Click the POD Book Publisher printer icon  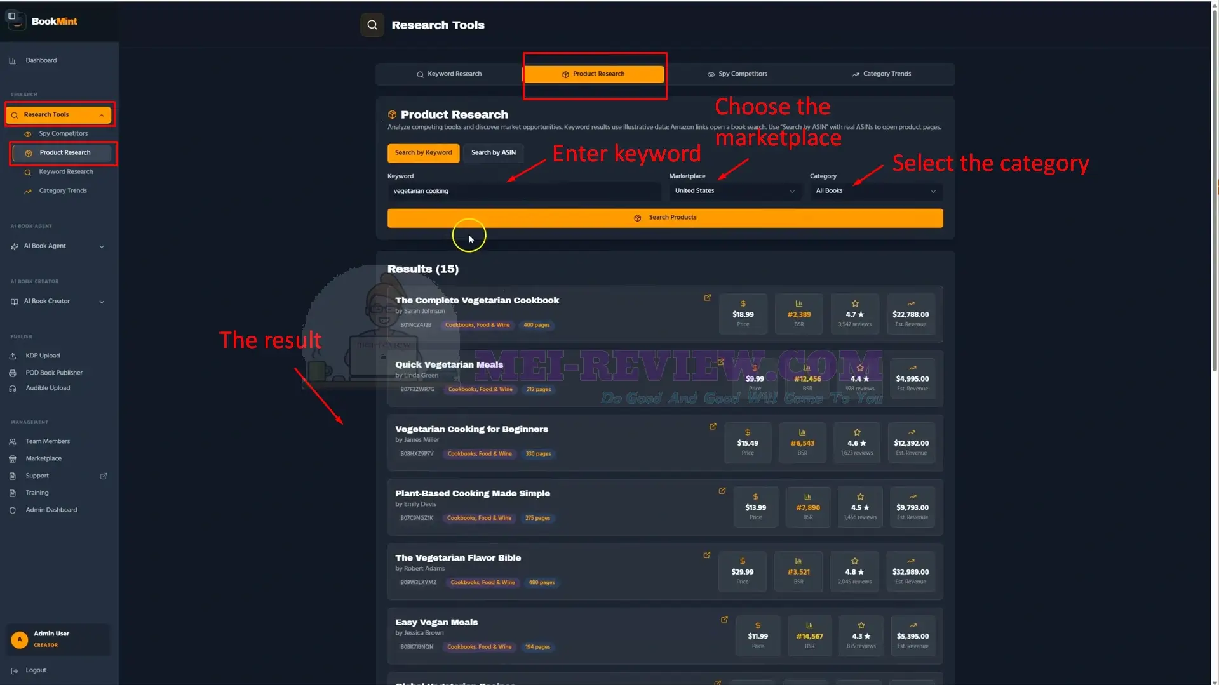13,373
